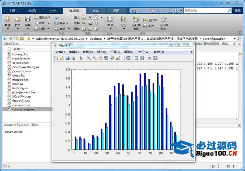
Task: Select main.m in the current folder list
Action: pyautogui.click(x=17, y=84)
